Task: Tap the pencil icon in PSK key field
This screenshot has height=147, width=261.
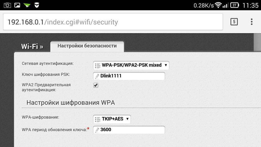Action: click(x=97, y=76)
